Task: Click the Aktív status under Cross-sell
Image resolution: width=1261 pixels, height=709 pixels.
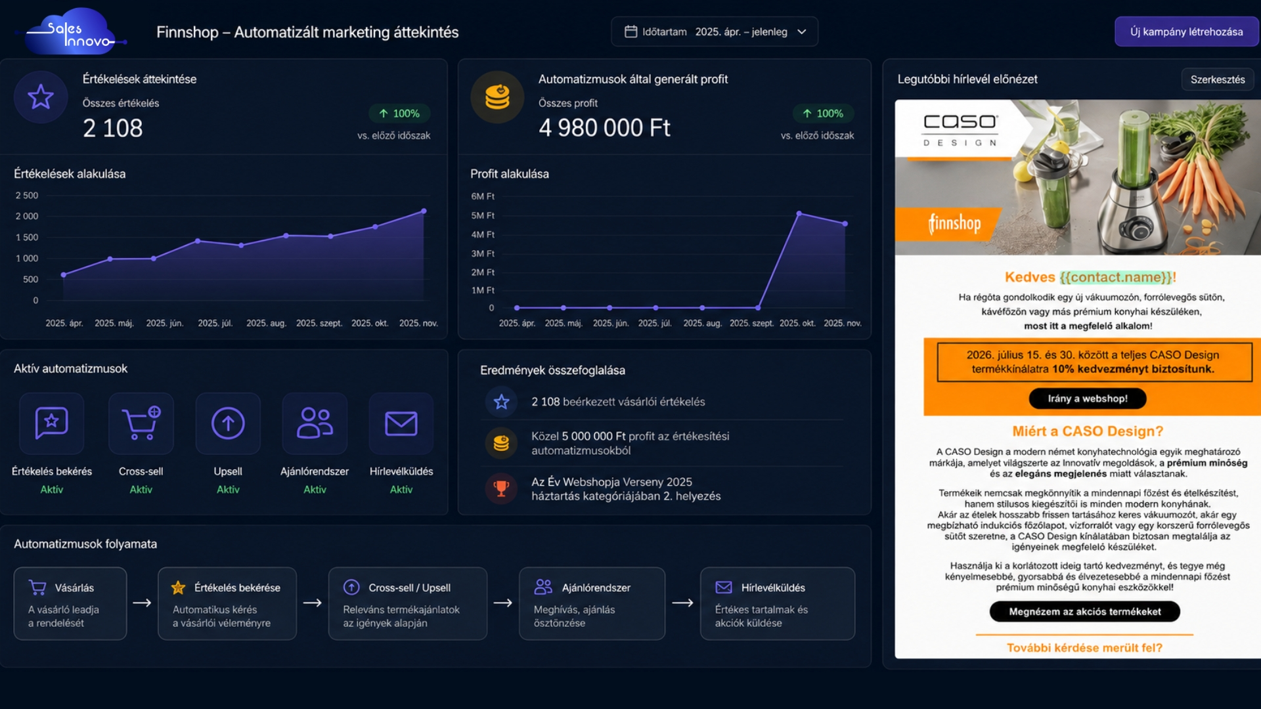Action: pos(141,490)
